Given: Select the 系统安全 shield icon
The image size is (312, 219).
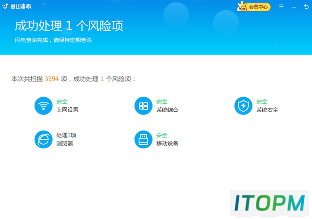Looking at the screenshot, I should [243, 106].
